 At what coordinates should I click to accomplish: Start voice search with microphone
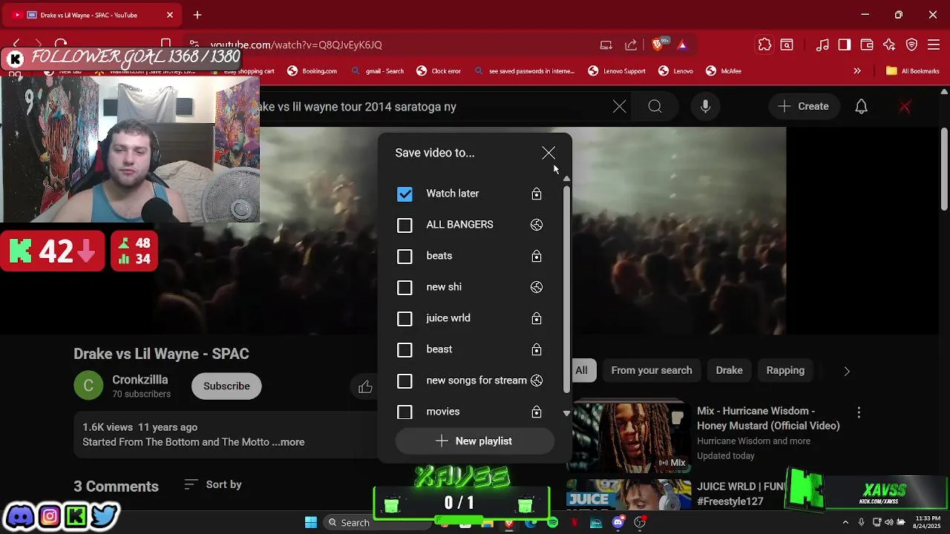706,107
